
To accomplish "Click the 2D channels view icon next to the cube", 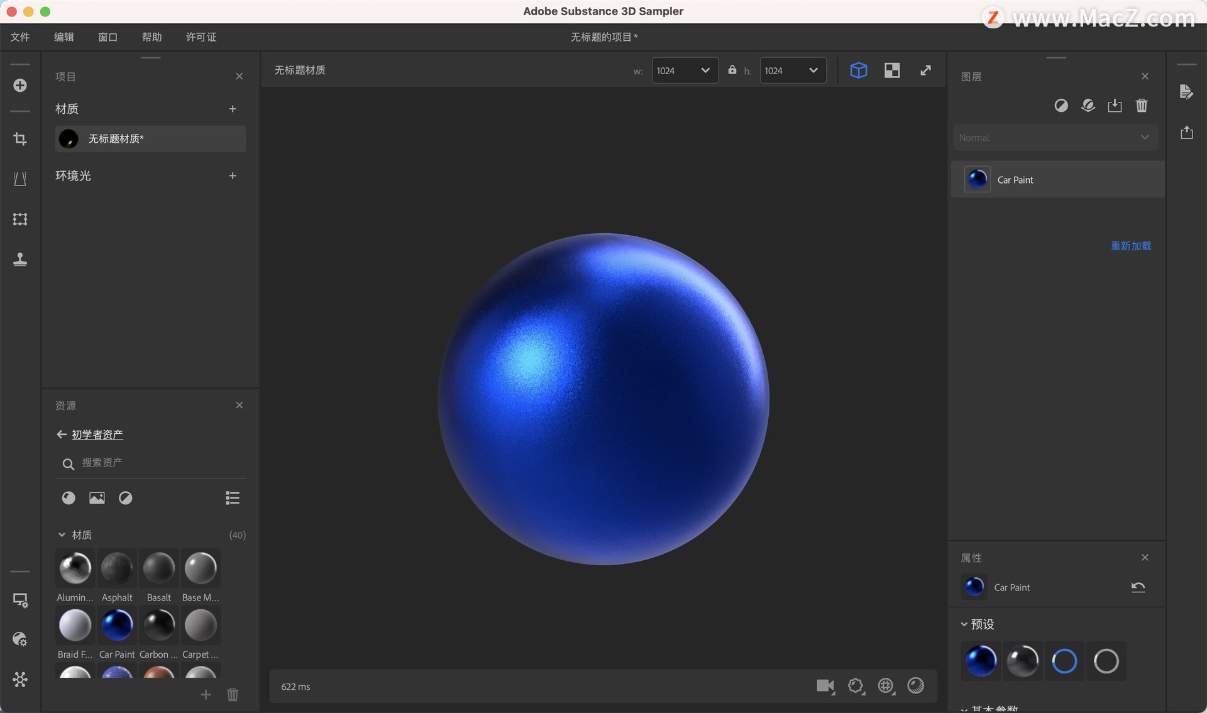I will pyautogui.click(x=892, y=70).
